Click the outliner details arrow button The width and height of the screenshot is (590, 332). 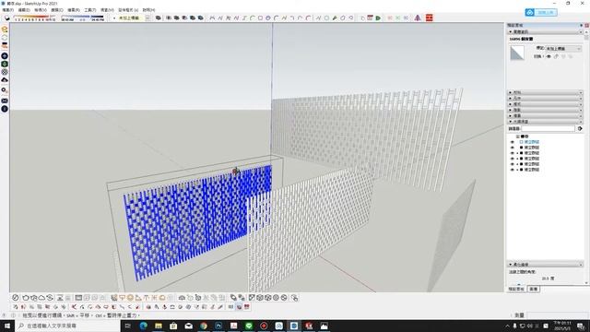tap(580, 129)
